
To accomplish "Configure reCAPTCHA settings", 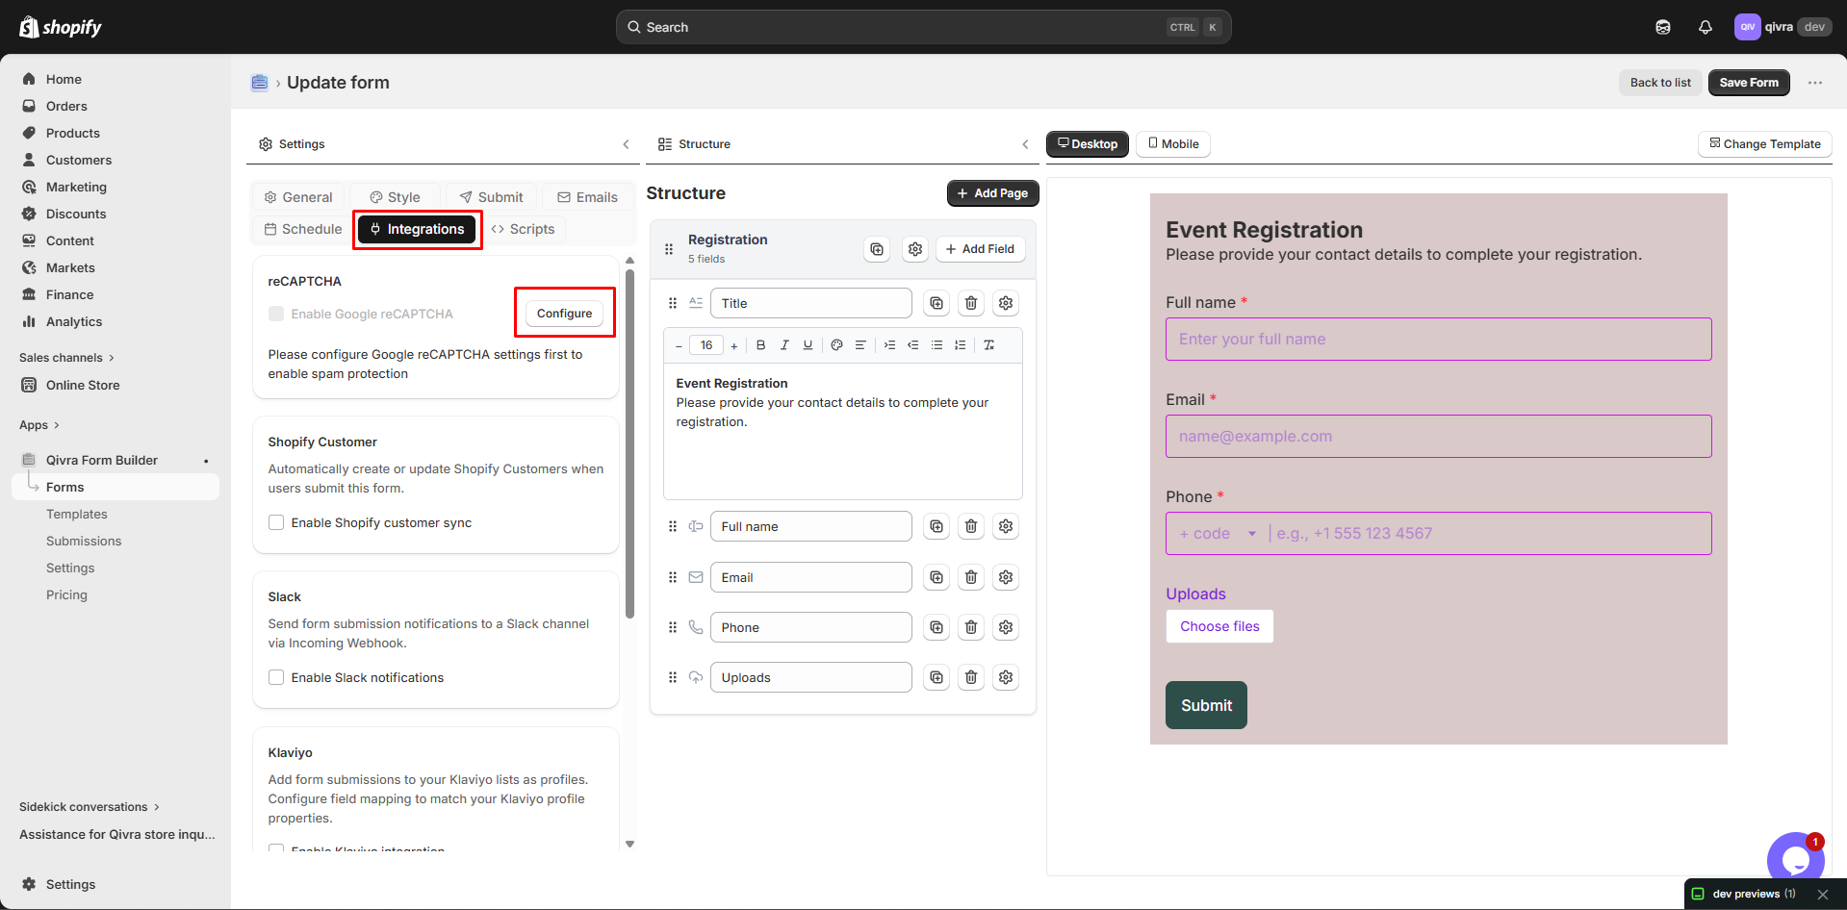I will coord(565,314).
